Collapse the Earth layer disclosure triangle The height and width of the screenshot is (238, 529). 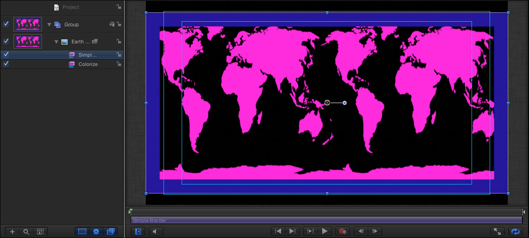coord(57,42)
